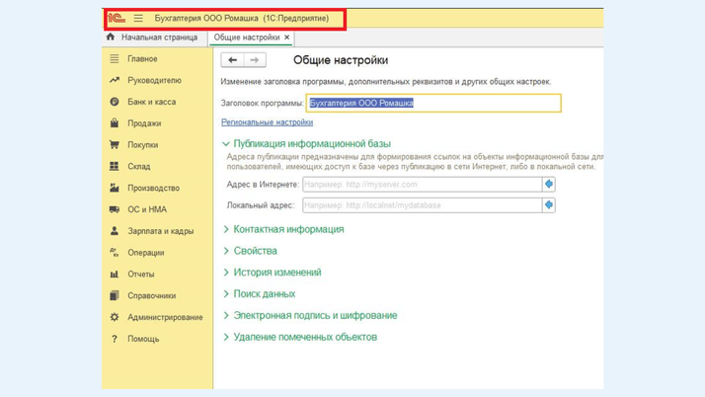The width and height of the screenshot is (705, 397).
Task: Close the Общие настройки tab
Action: pyautogui.click(x=287, y=38)
